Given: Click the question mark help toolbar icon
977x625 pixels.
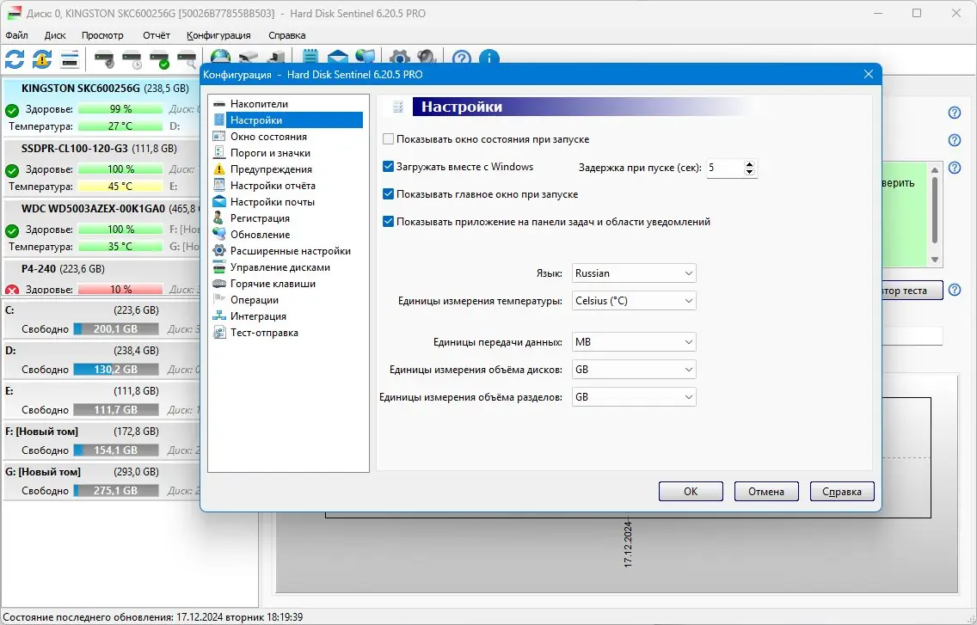Looking at the screenshot, I should tap(462, 58).
